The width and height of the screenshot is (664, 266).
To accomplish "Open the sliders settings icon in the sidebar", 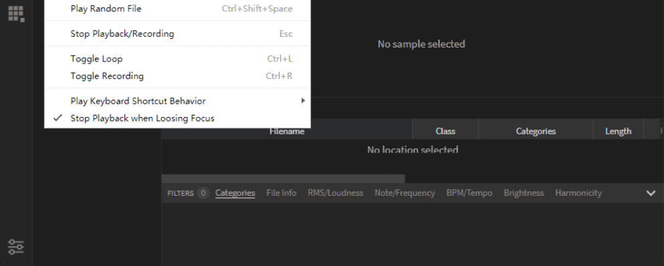I will point(16,247).
